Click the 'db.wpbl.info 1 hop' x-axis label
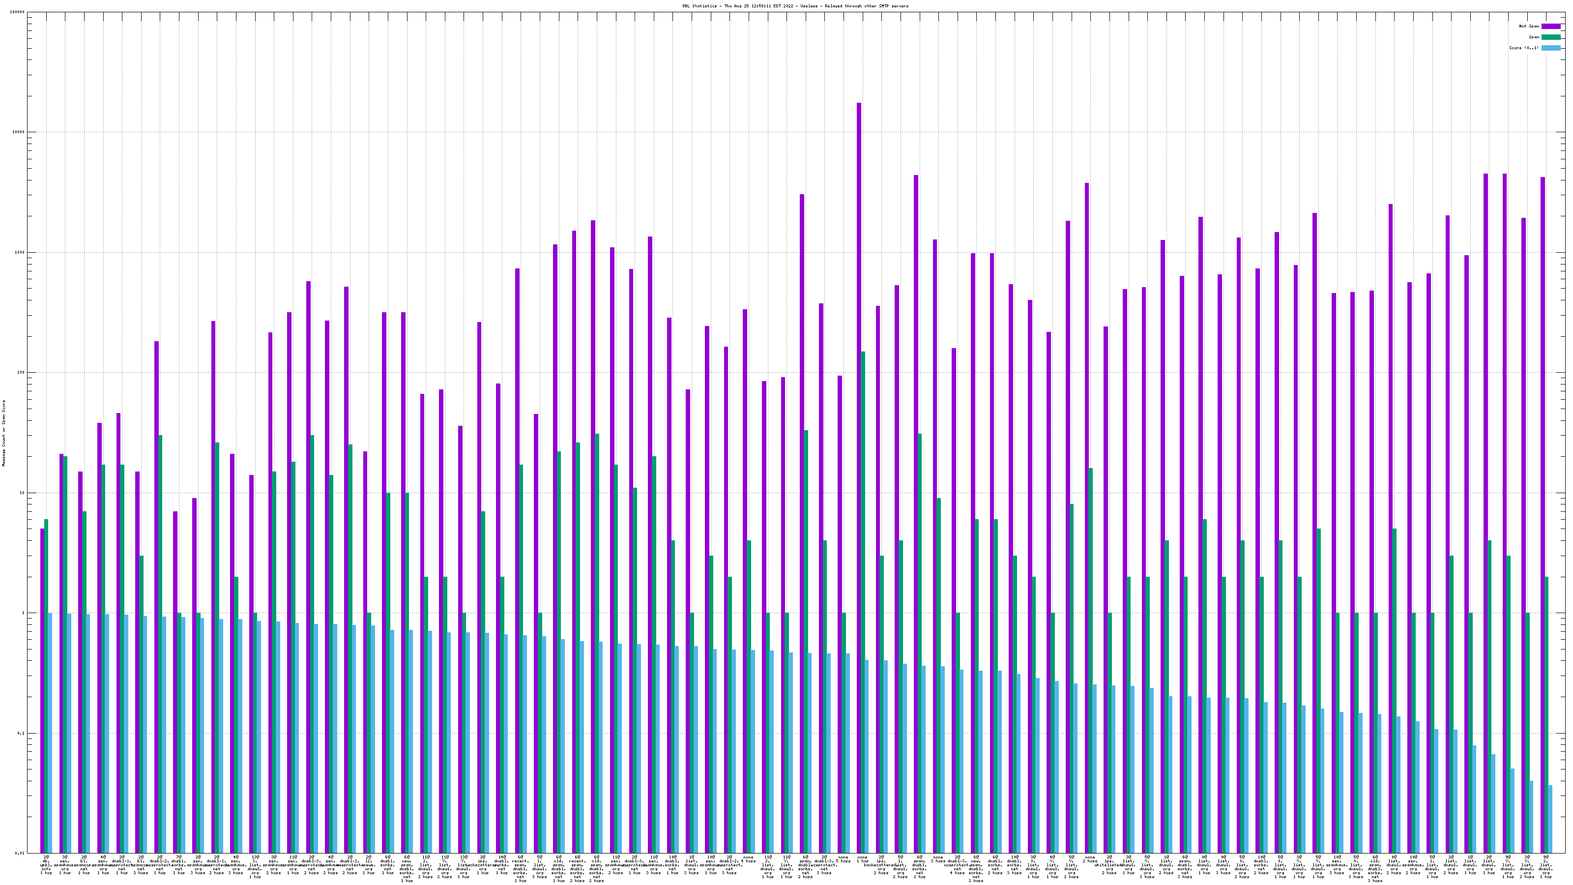Image resolution: width=1573 pixels, height=885 pixels. click(46, 865)
